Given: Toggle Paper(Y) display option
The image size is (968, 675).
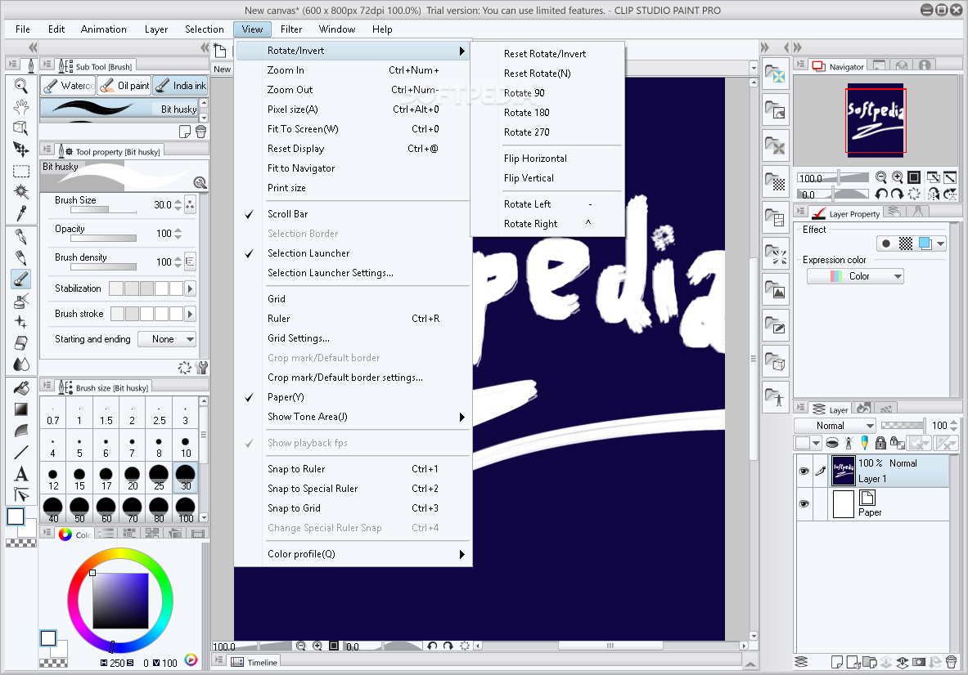Looking at the screenshot, I should click(352, 397).
